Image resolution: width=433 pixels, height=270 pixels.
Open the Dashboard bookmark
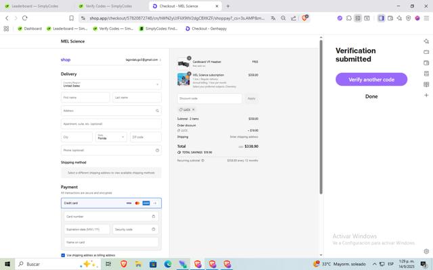30,28
